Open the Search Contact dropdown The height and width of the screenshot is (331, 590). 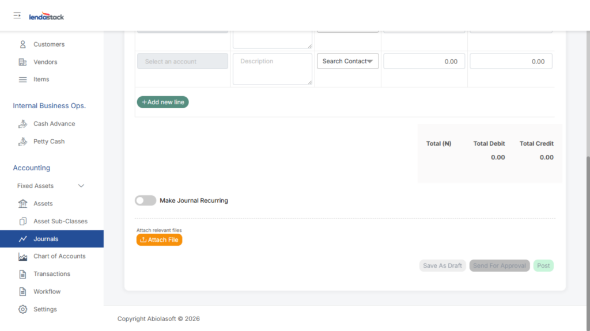tap(347, 62)
